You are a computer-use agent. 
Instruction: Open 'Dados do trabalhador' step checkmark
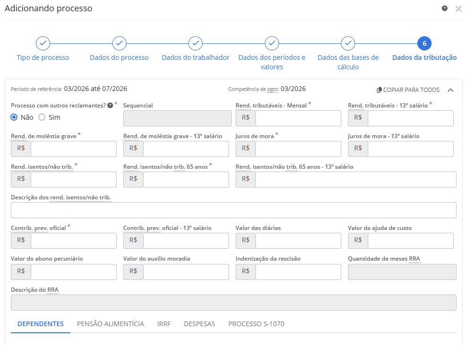195,43
